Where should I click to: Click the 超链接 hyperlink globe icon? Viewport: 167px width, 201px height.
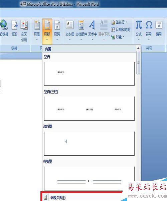[x=4, y=24]
